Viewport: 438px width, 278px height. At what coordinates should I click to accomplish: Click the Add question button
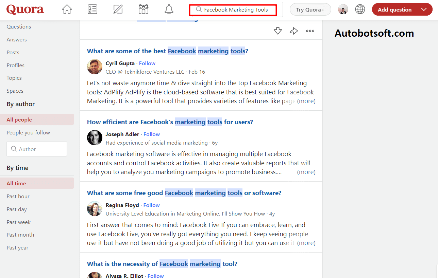[394, 10]
